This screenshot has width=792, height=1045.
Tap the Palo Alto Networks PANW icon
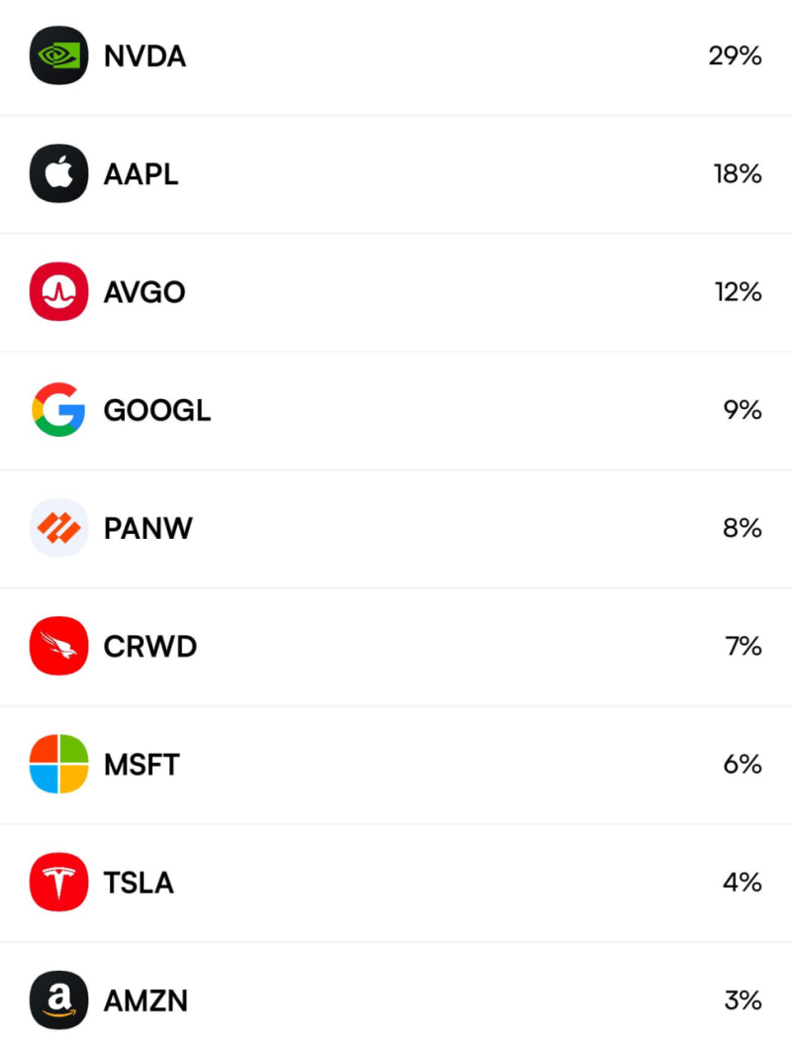point(58,528)
